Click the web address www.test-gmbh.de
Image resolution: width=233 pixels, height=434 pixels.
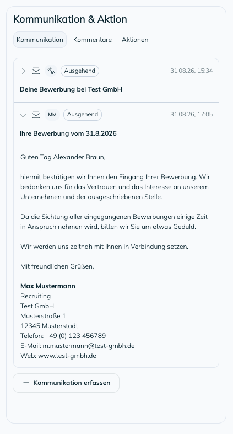point(67,356)
